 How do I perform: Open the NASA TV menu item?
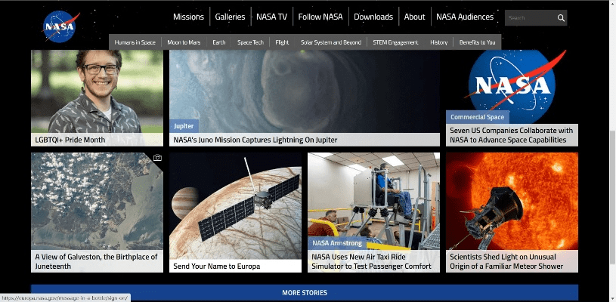(271, 17)
